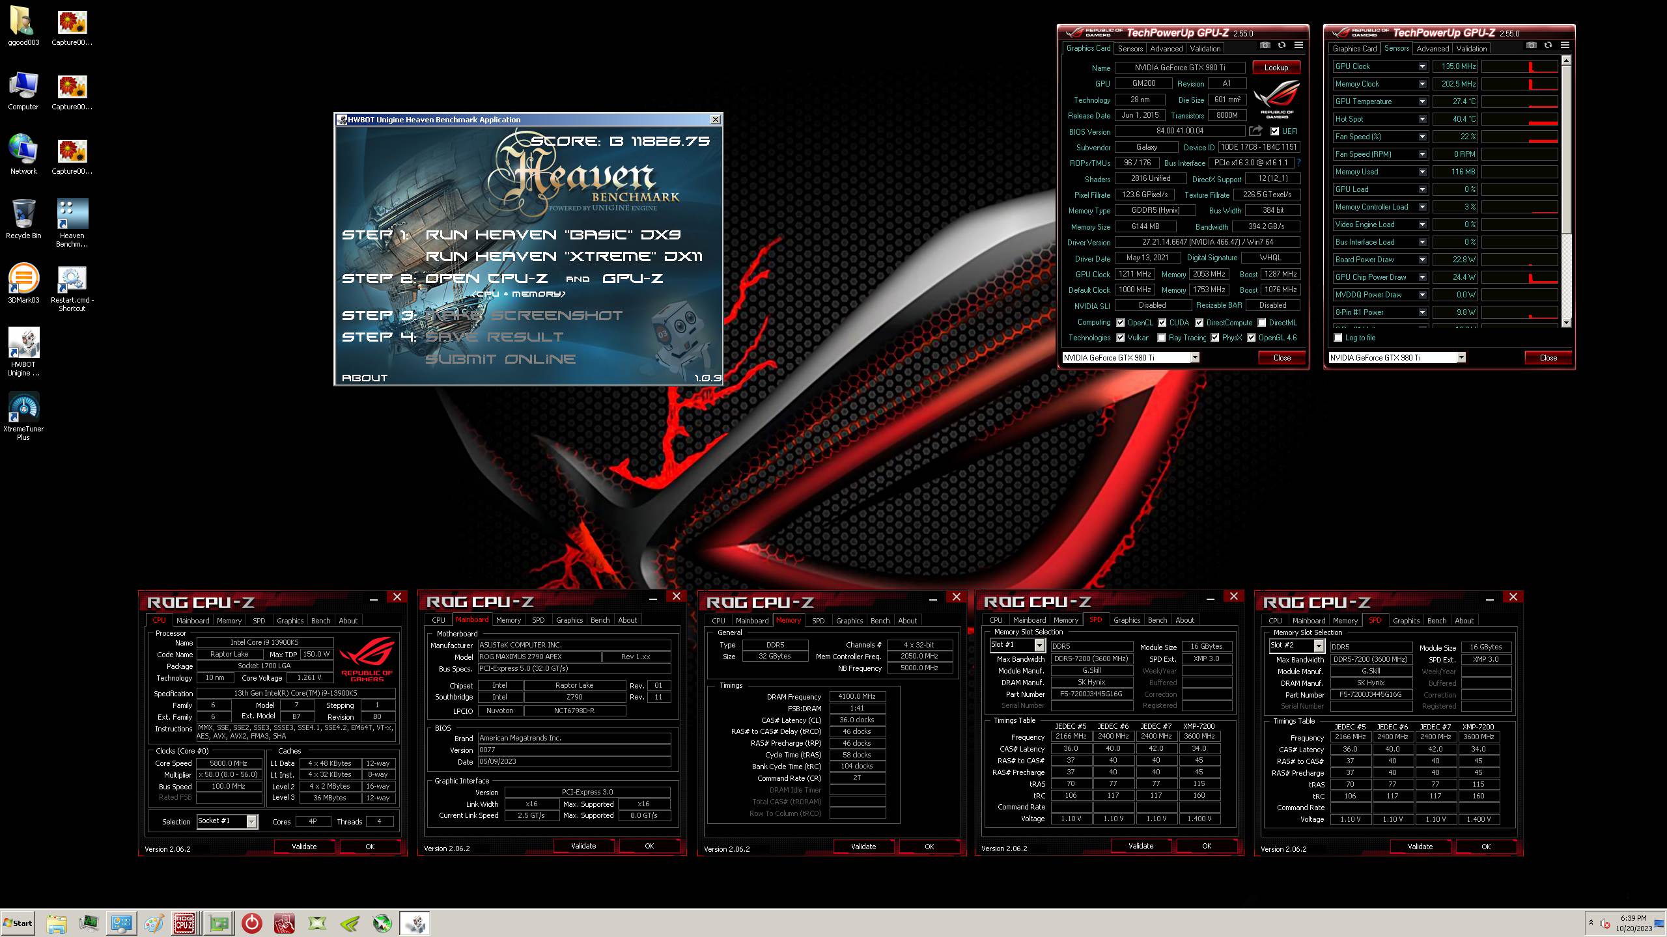The height and width of the screenshot is (937, 1667).
Task: Enable Log to file checkbox in Sensors
Action: click(1338, 338)
